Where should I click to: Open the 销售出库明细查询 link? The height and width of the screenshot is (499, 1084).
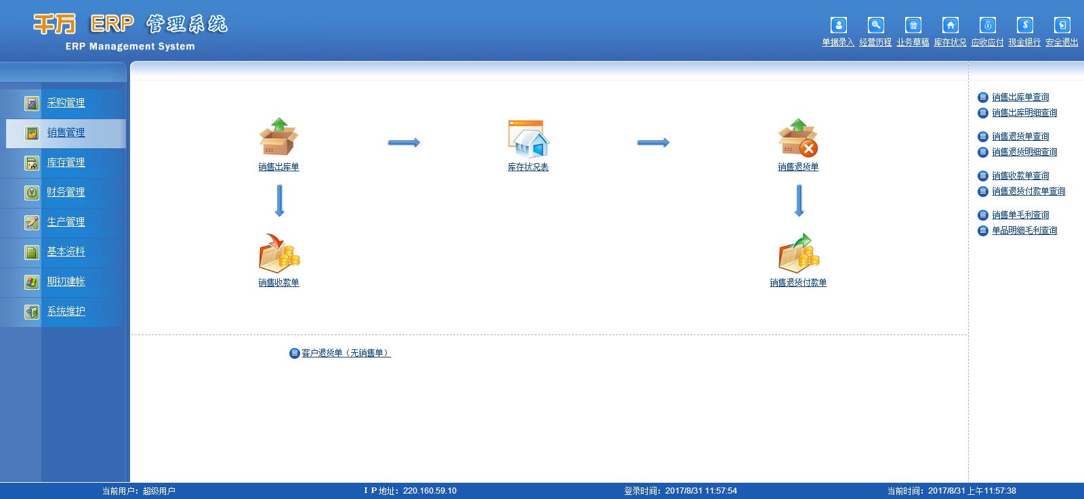1024,113
